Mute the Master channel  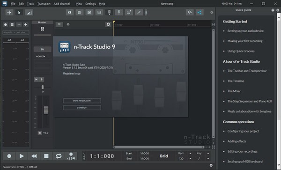(x=37, y=79)
